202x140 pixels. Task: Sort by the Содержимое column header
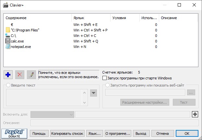(x=37, y=18)
